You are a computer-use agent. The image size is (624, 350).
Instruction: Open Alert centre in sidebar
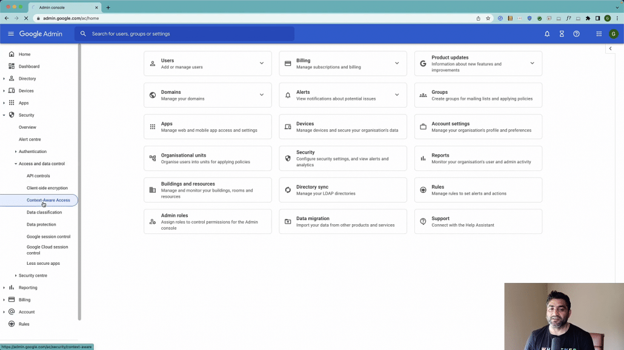(x=30, y=140)
